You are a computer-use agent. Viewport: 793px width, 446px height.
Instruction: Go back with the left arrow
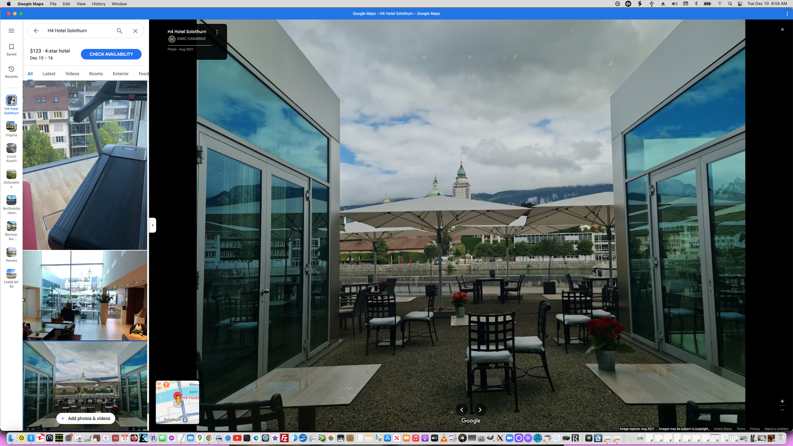(36, 31)
